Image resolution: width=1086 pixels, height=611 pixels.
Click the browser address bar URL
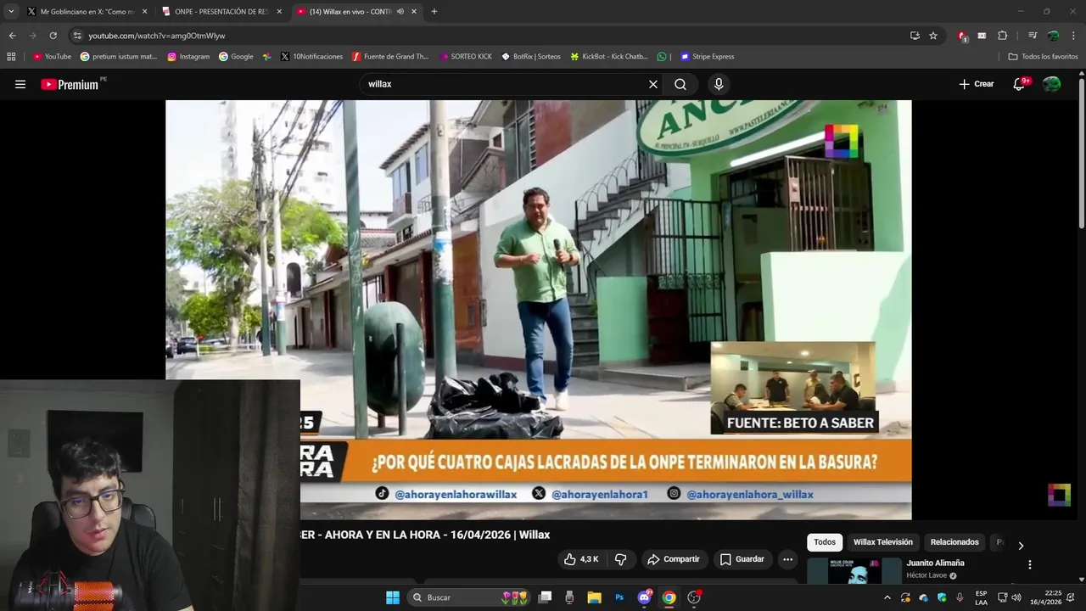(x=157, y=36)
